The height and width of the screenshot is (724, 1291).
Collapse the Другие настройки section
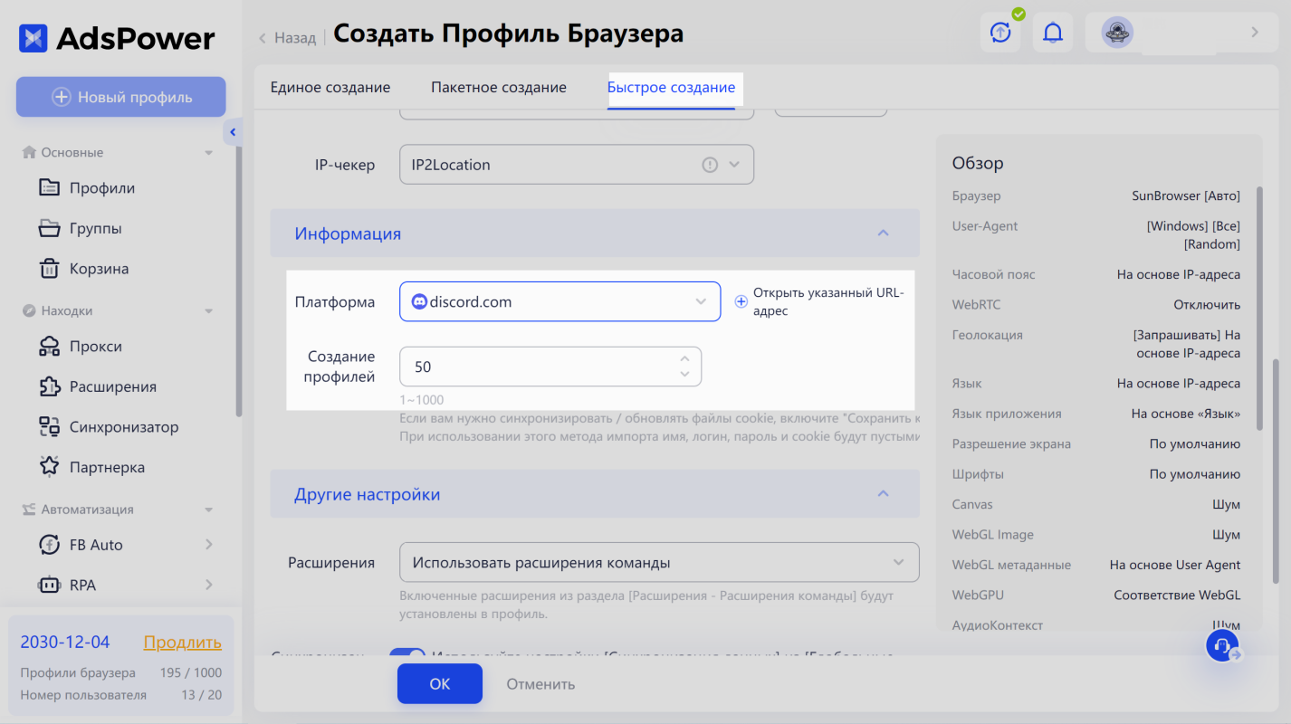tap(884, 494)
